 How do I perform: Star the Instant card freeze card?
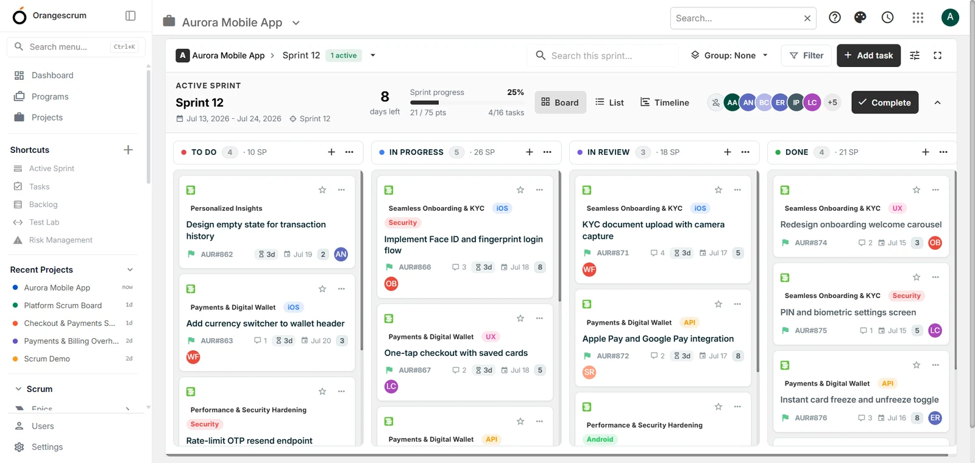(916, 365)
